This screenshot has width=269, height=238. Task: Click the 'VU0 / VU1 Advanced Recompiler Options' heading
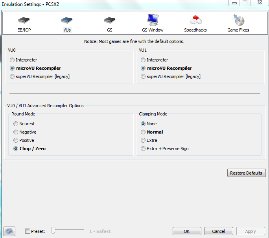(x=46, y=106)
